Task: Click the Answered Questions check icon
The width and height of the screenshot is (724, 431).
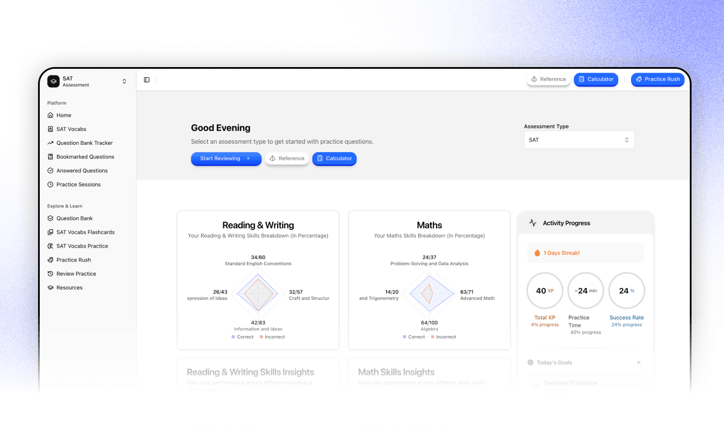Action: coord(50,170)
